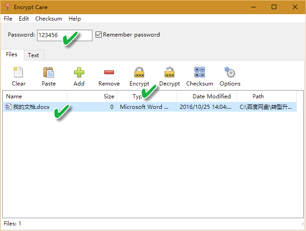Image resolution: width=306 pixels, height=231 pixels.
Task: Switch to the Files tab
Action: tap(12, 54)
